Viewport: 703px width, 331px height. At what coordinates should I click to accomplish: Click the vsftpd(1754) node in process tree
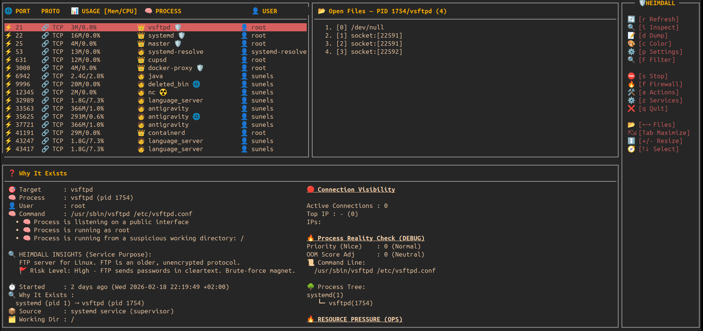click(350, 303)
